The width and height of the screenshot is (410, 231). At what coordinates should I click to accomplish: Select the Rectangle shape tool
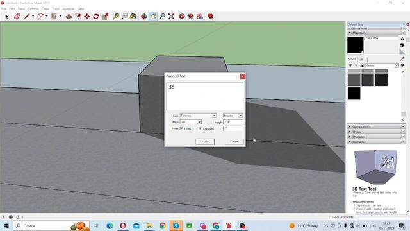pyautogui.click(x=54, y=17)
